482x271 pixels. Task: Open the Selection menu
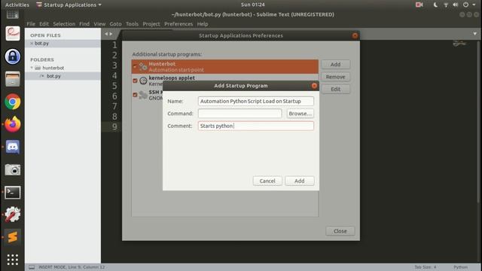click(x=64, y=24)
